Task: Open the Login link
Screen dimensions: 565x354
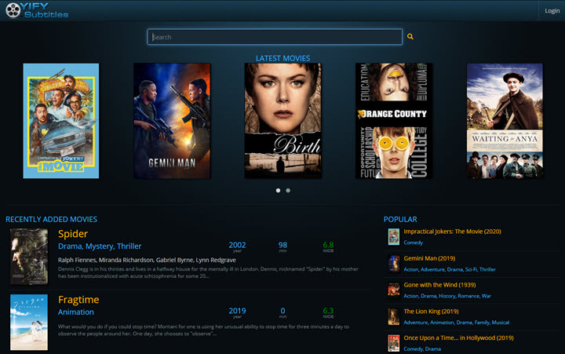Action: 552,11
